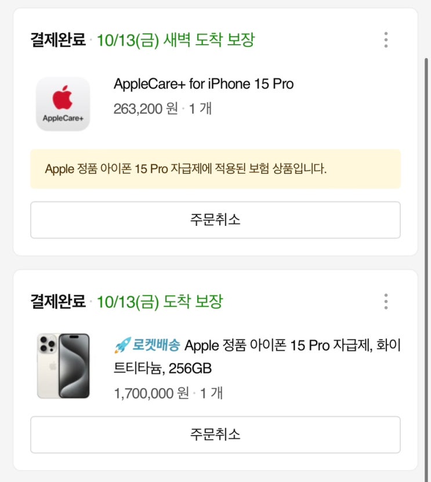Open the white titanium iPhone product image
This screenshot has width=431, height=482.
[63, 366]
